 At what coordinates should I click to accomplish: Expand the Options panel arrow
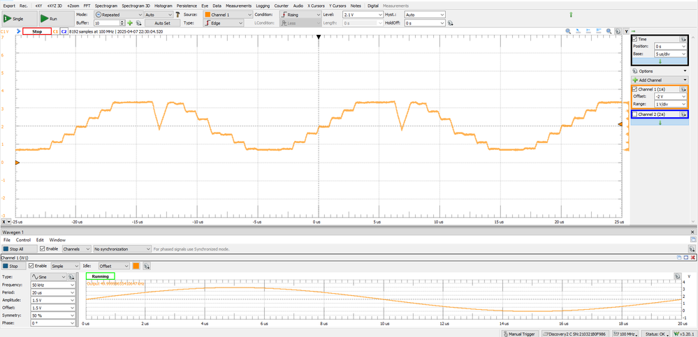coord(685,71)
